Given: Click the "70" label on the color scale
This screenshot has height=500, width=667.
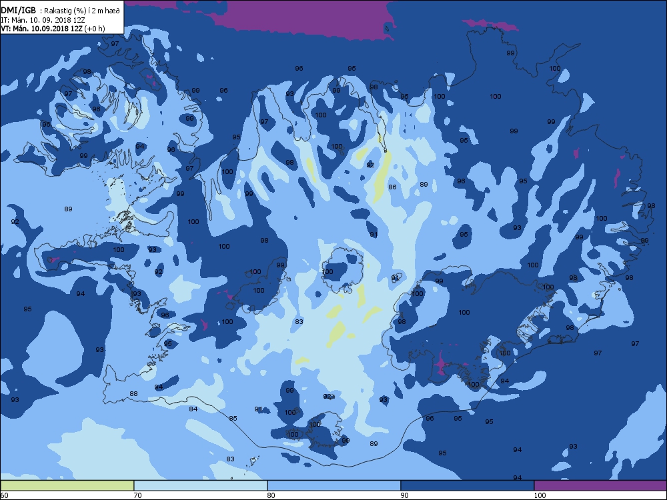Looking at the screenshot, I should click(x=137, y=495).
